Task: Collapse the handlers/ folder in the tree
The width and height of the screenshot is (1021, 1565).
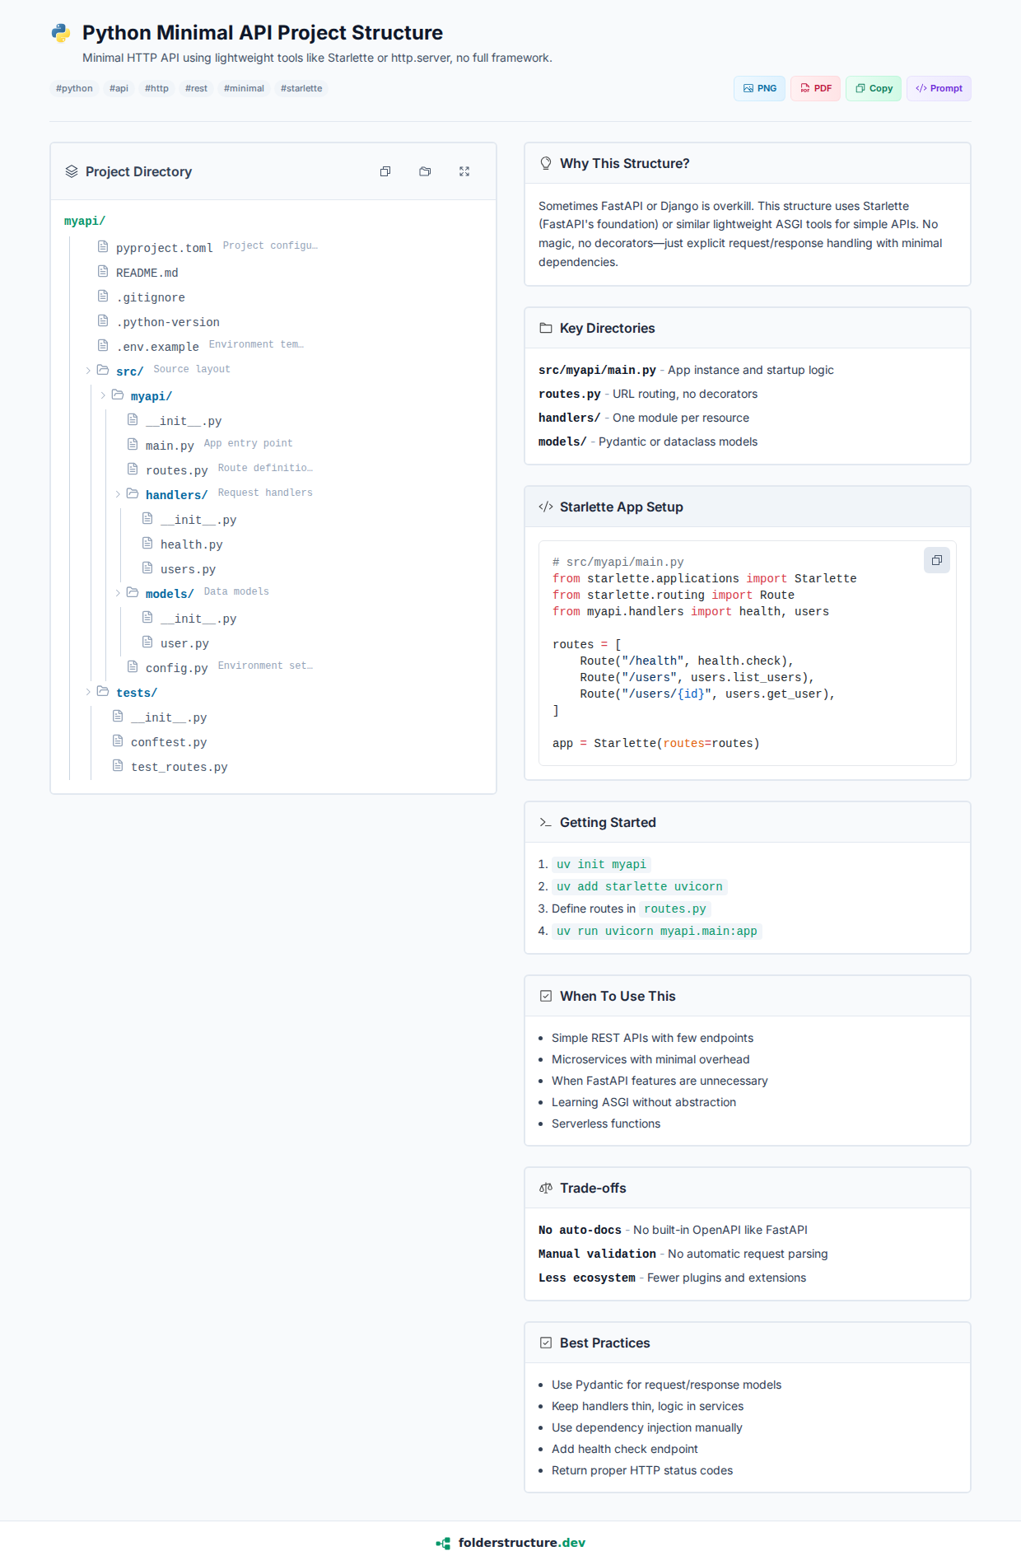Action: coord(118,494)
